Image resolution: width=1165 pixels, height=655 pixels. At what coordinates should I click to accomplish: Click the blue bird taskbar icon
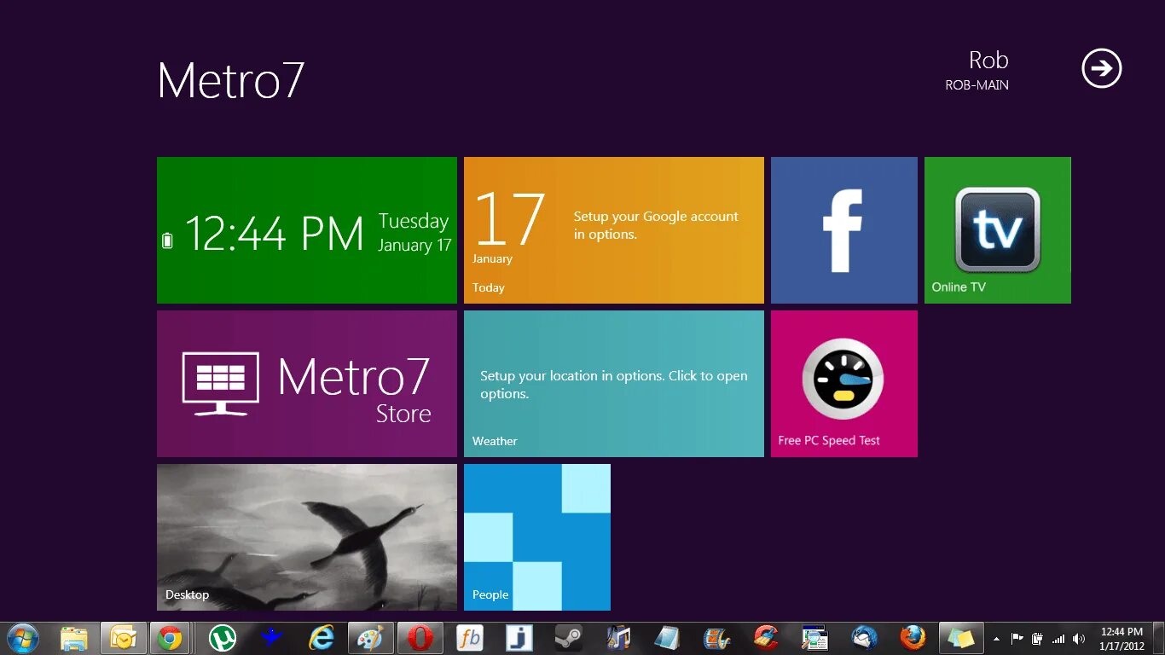point(272,638)
